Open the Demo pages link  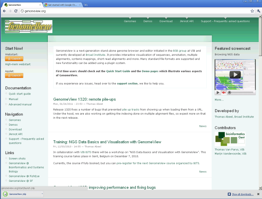click(150, 71)
